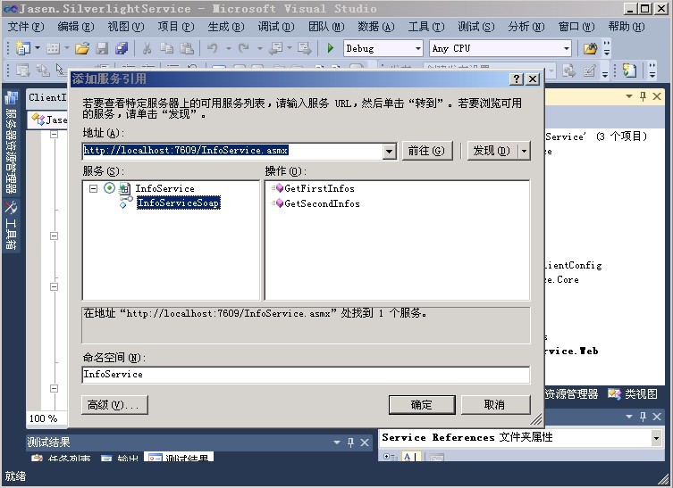Select InfoServiceSoap in the services tree

(x=179, y=203)
